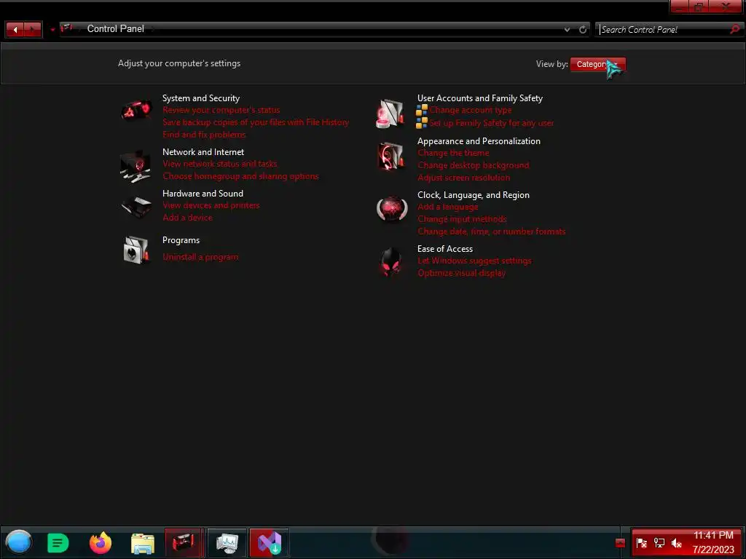Open the green notes app on taskbar
The height and width of the screenshot is (559, 746).
pyautogui.click(x=58, y=543)
